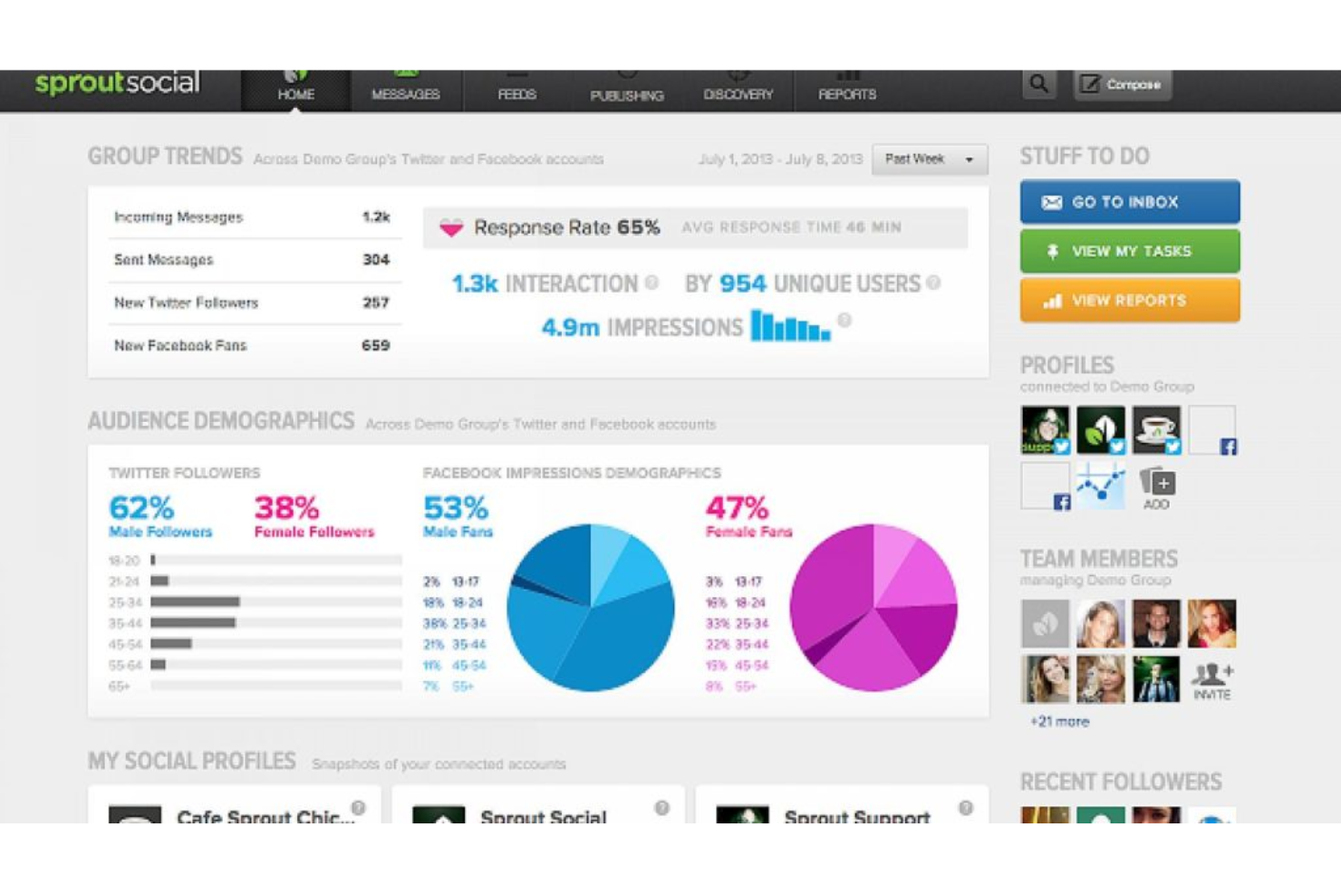Click the Add profile icon
This screenshot has height=894, width=1341.
click(x=1156, y=487)
